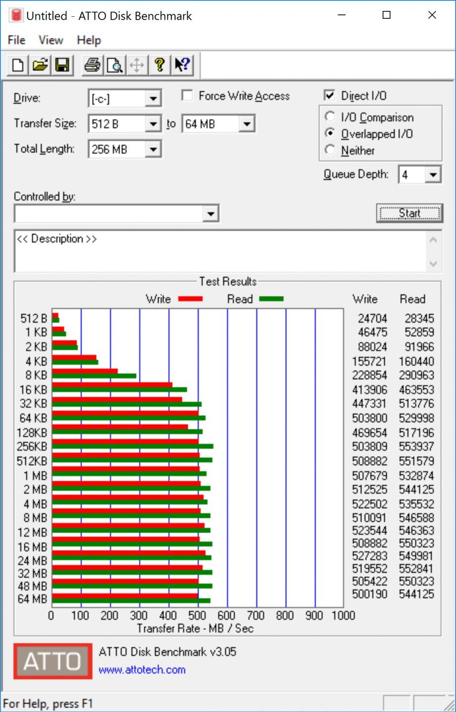The height and width of the screenshot is (712, 456).
Task: Open the Total Length dropdown
Action: 153,149
